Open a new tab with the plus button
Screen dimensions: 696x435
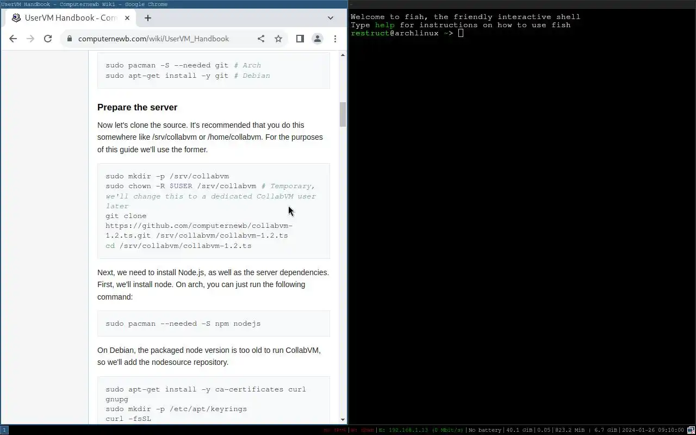pyautogui.click(x=148, y=18)
